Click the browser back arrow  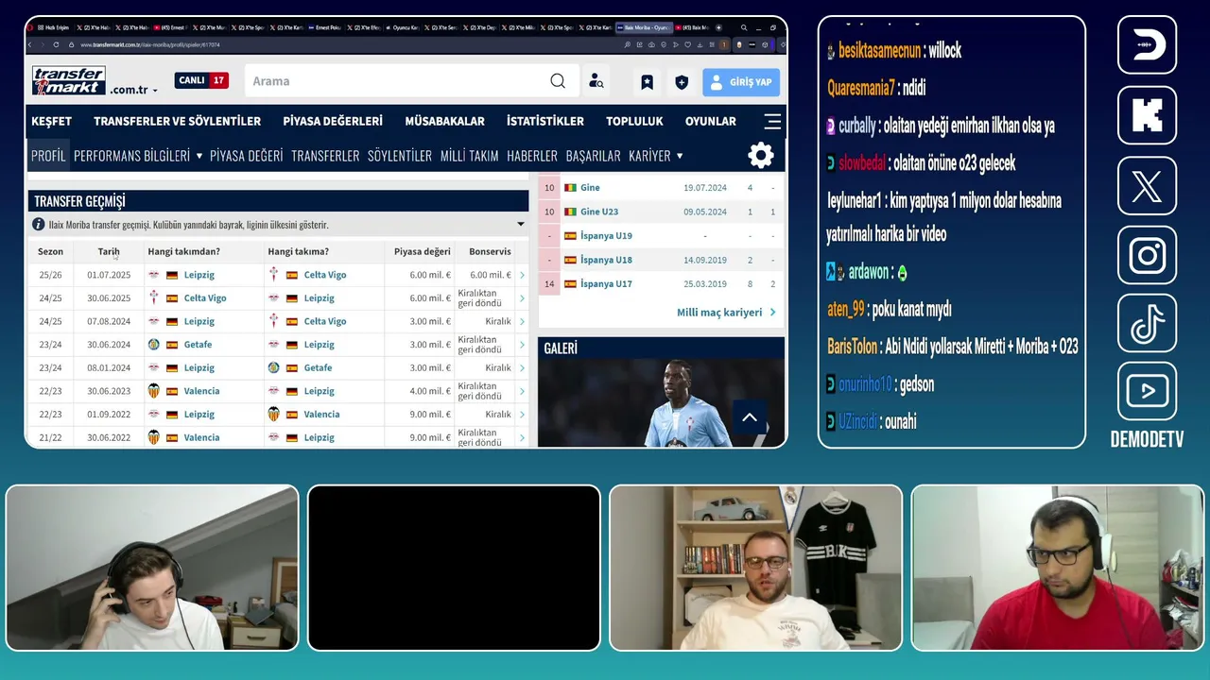point(30,44)
